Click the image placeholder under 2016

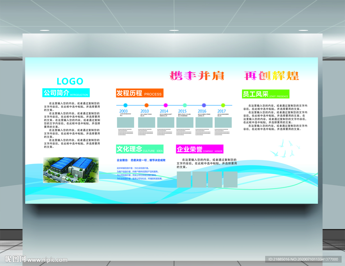[204, 123]
